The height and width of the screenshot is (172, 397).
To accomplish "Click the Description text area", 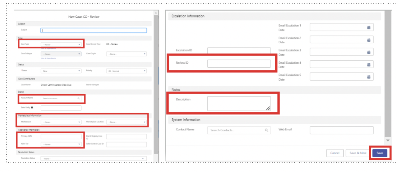I will pos(239,103).
